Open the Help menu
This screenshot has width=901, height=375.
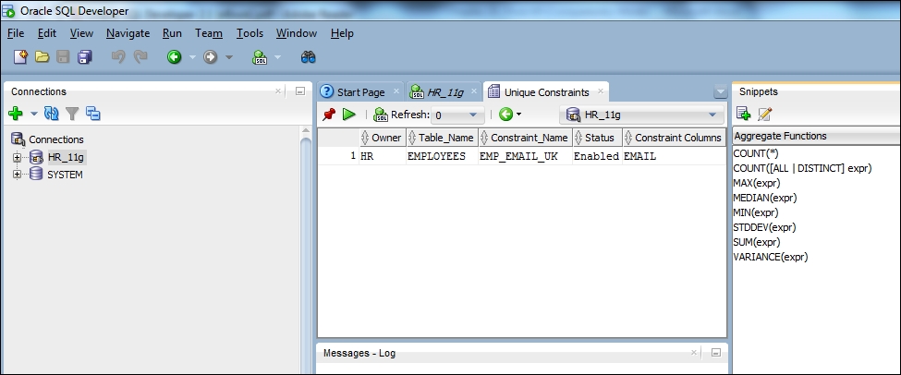[x=342, y=33]
